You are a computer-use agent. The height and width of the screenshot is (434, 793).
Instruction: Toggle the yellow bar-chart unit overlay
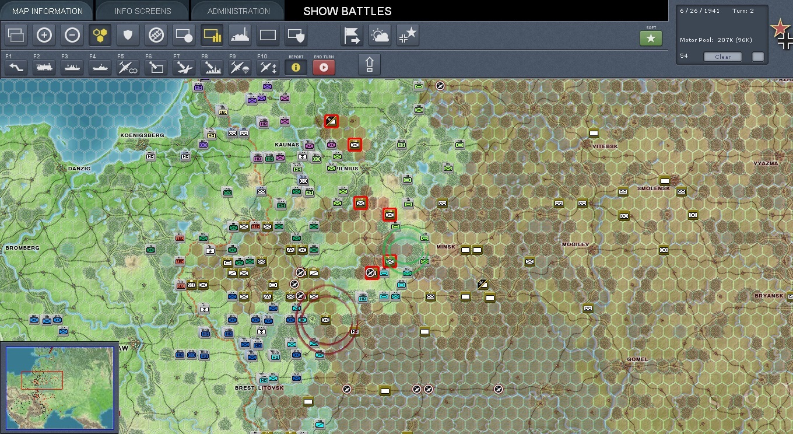pyautogui.click(x=212, y=36)
